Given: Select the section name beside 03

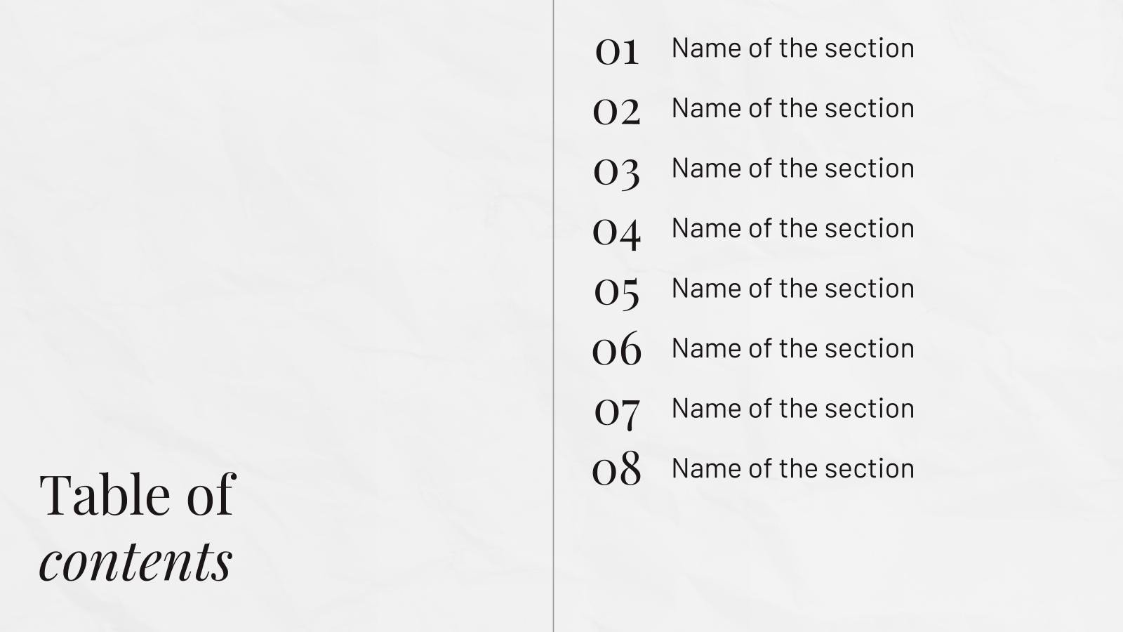Looking at the screenshot, I should 792,169.
